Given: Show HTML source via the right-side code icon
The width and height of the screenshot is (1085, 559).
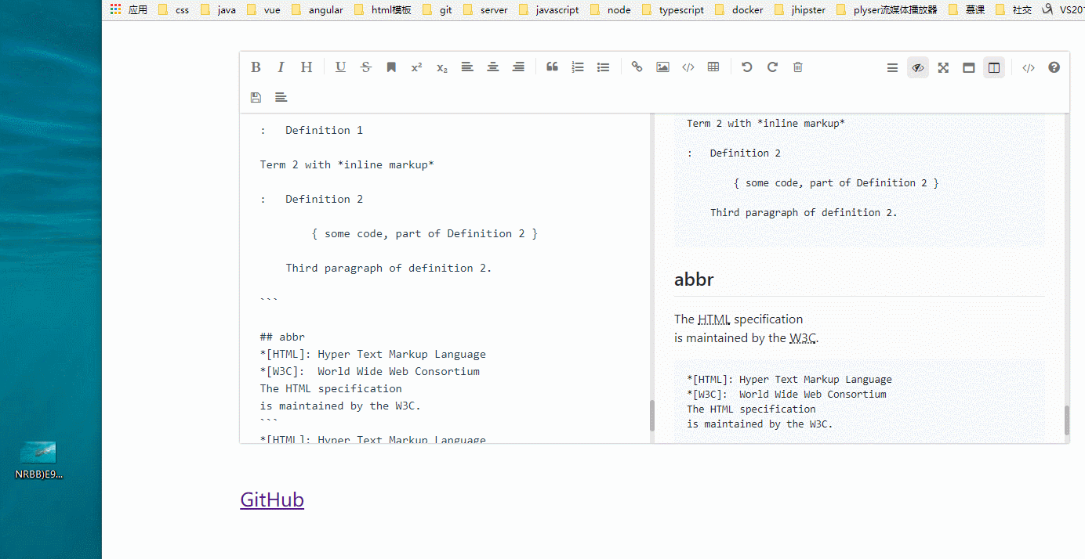Looking at the screenshot, I should [x=1029, y=68].
